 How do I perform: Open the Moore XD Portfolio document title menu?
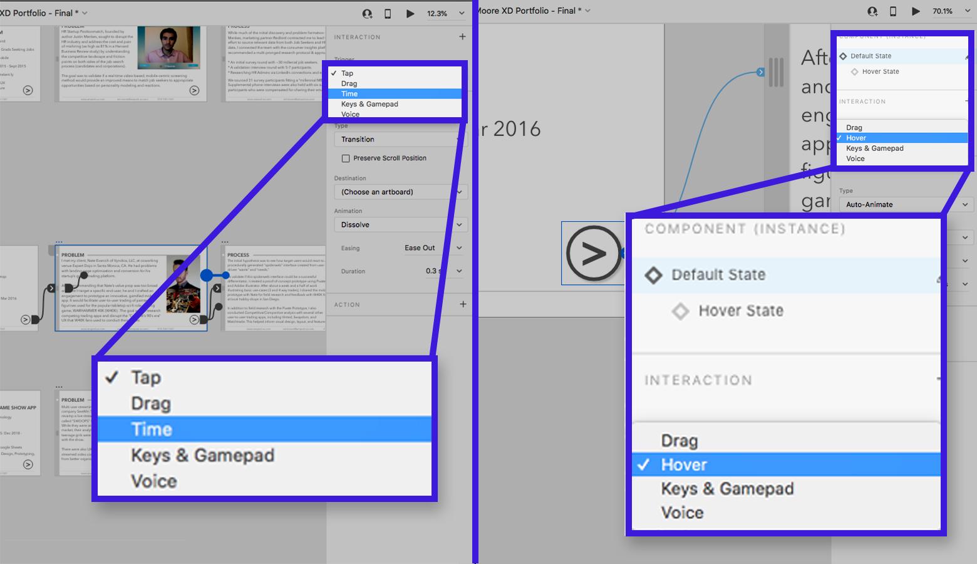(532, 10)
